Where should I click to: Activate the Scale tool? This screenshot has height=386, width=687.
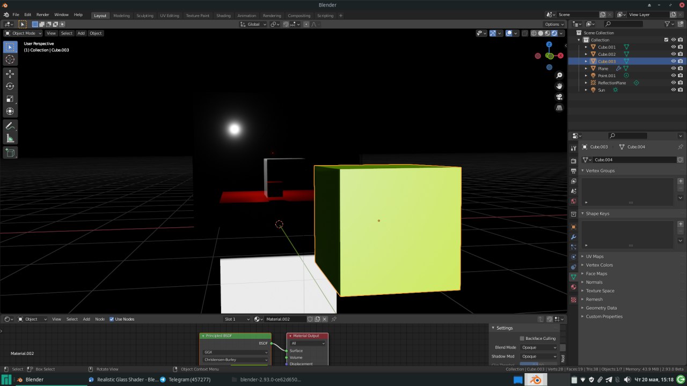10,99
